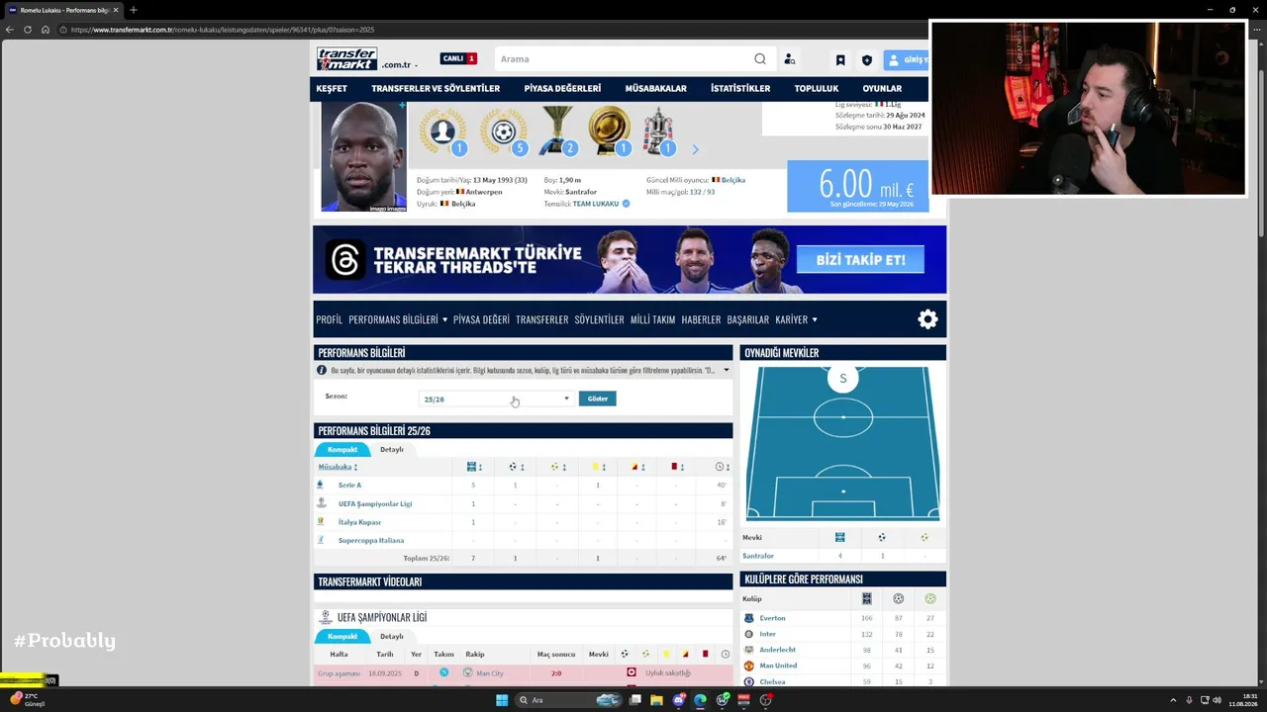This screenshot has height=712, width=1267.
Task: Open the detailed person search icon
Action: [x=790, y=59]
